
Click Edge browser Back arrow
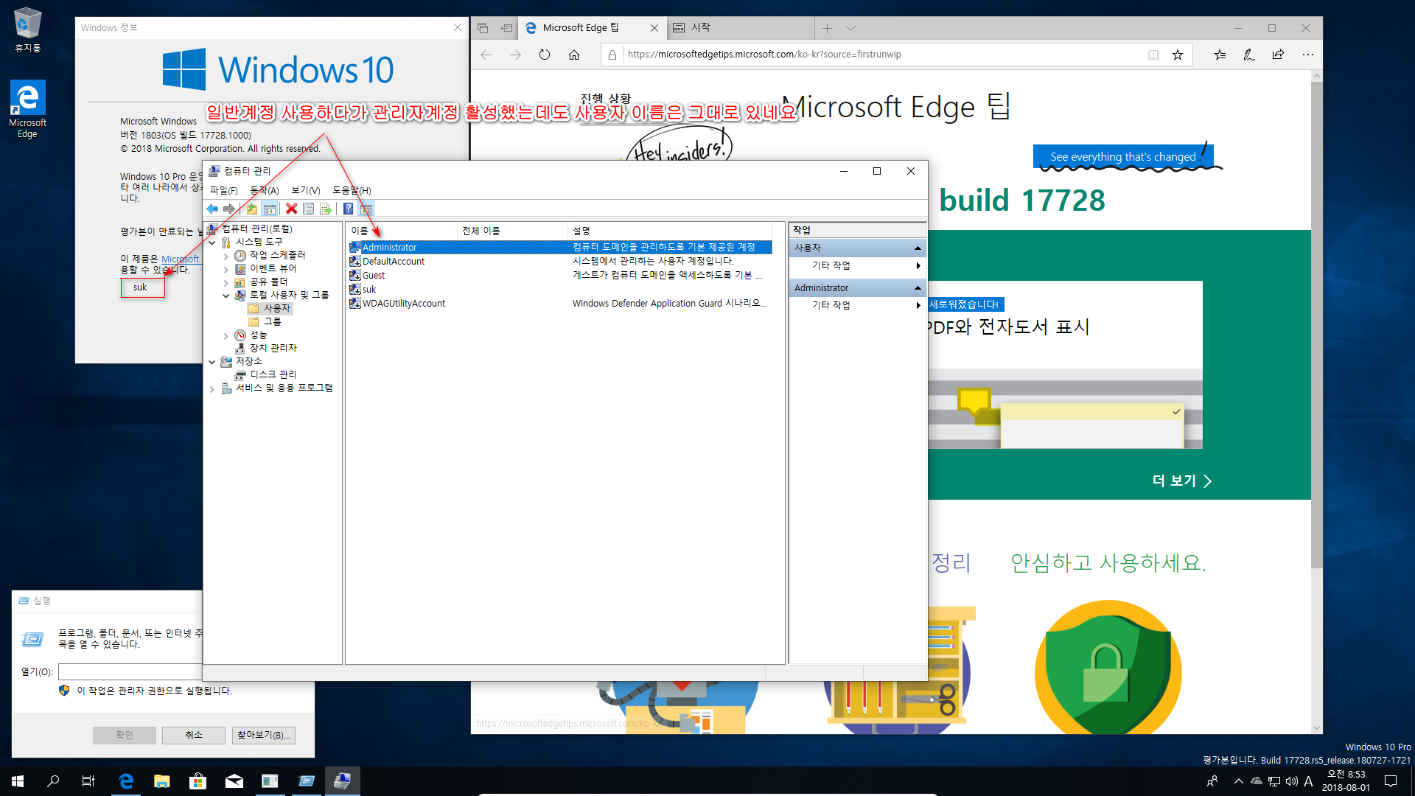coord(486,55)
